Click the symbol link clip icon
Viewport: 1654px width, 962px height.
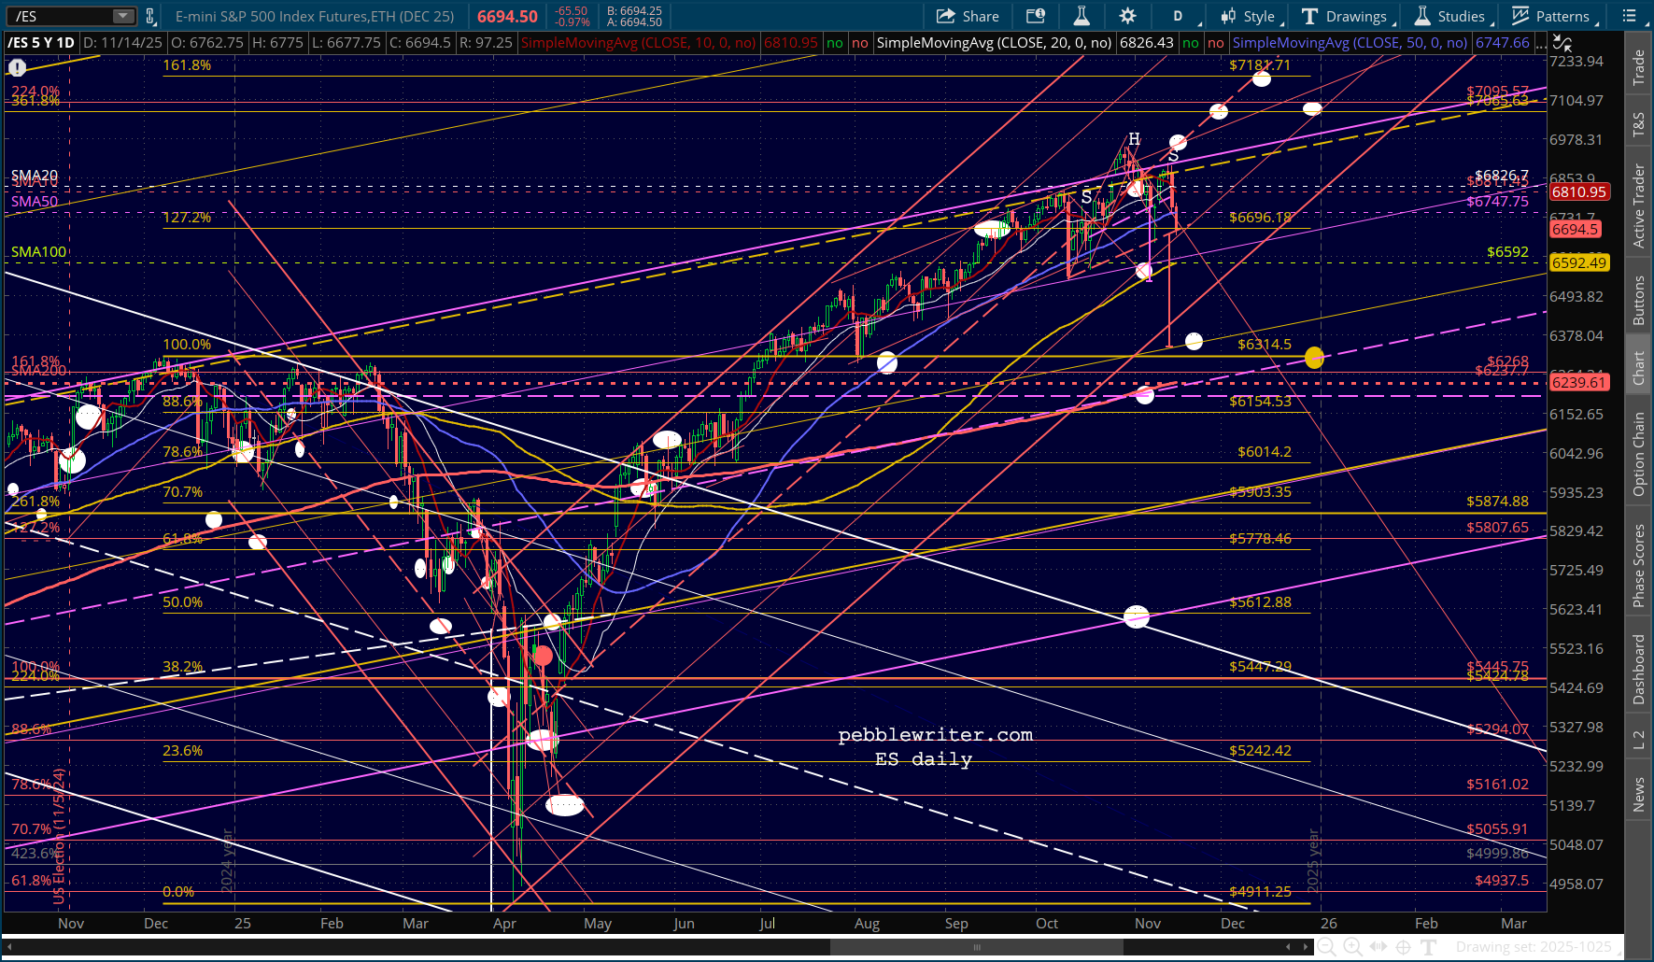150,16
